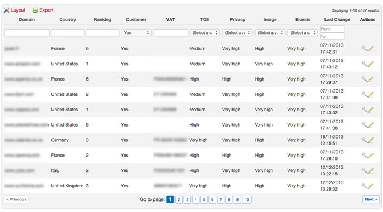View magnifier for row changed 17:29:37
Screen dimensions: 383x212
(364, 78)
